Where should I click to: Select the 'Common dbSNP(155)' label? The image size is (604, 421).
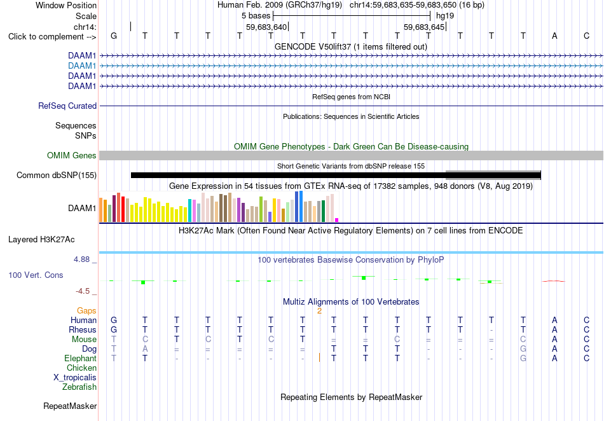[x=56, y=176]
